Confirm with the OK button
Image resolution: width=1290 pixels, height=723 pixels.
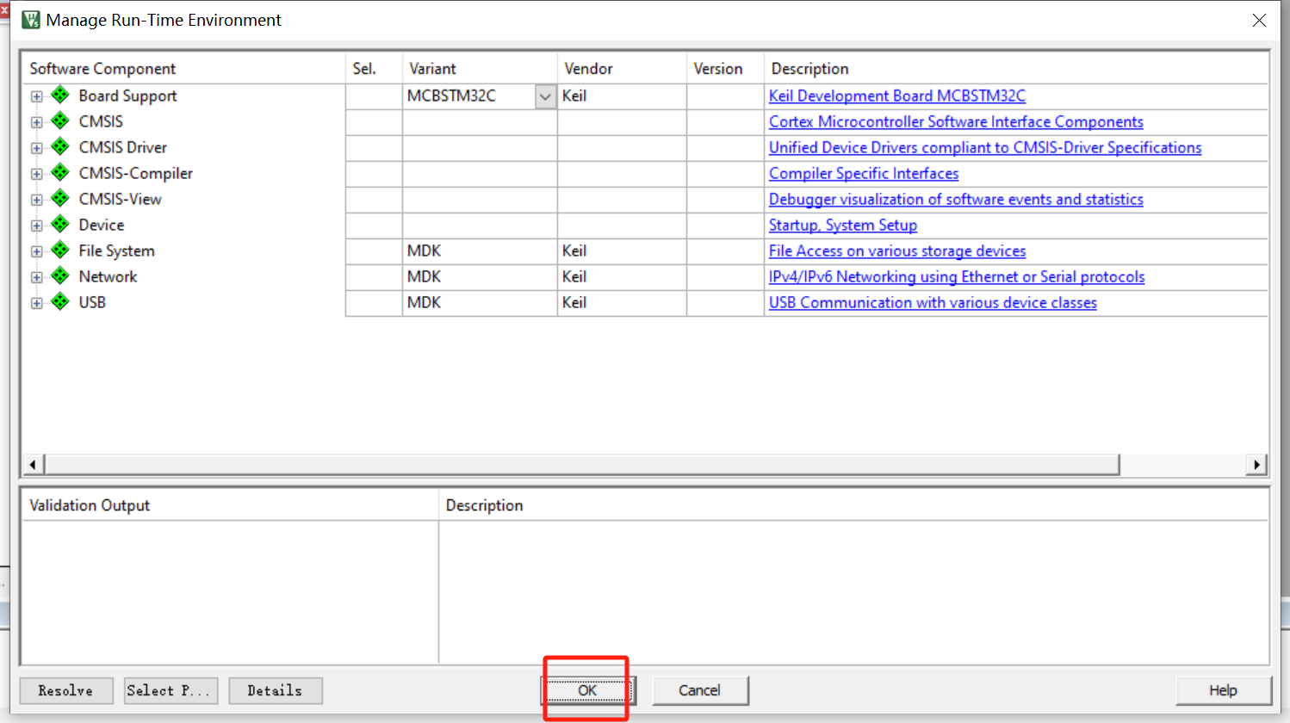[x=588, y=690]
